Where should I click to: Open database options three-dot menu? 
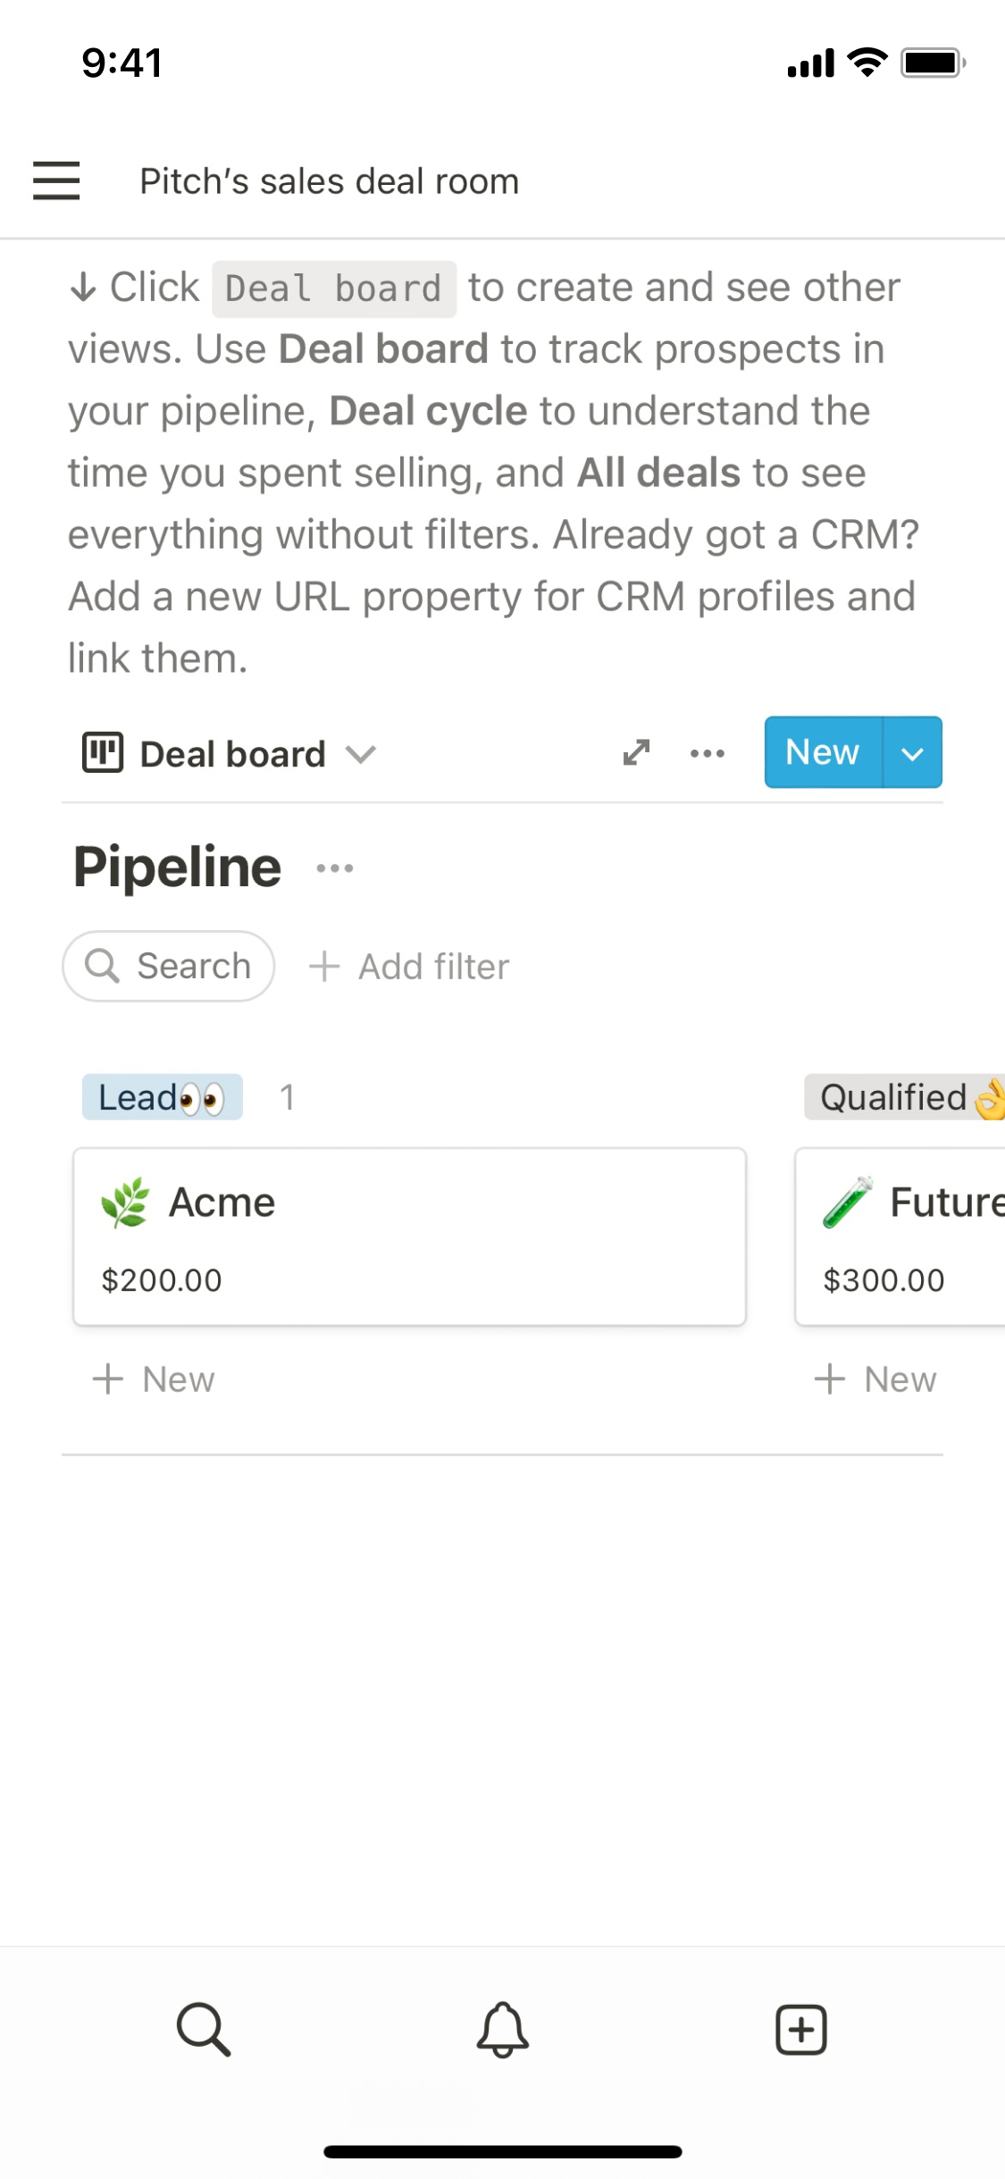(x=708, y=753)
